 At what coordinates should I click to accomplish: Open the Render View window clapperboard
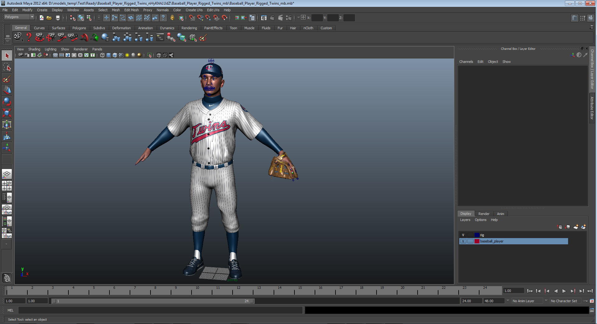pyautogui.click(x=264, y=18)
